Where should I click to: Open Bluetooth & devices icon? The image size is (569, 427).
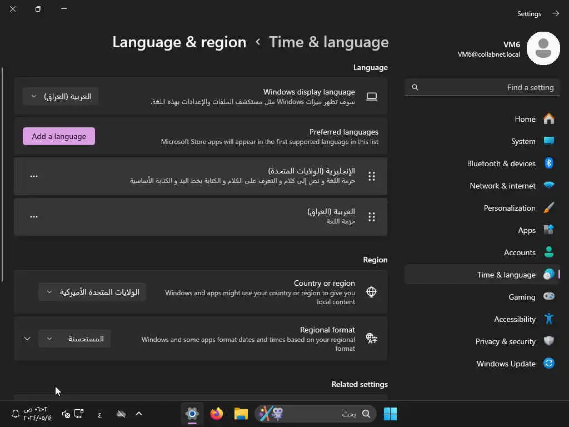[x=548, y=163]
